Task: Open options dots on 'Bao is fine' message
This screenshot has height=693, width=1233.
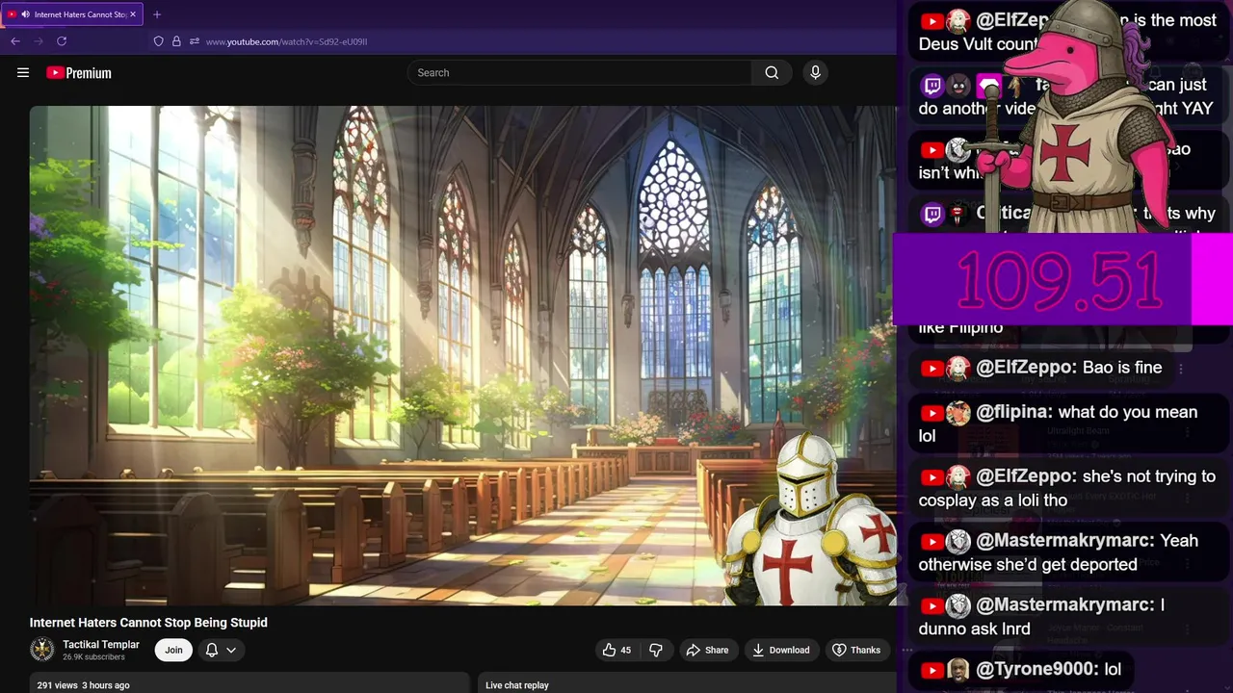Action: (x=1181, y=368)
